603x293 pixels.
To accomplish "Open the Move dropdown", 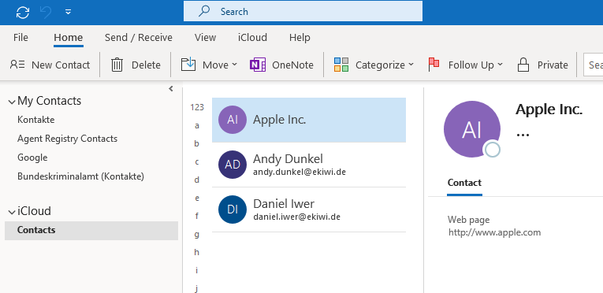I will point(209,65).
